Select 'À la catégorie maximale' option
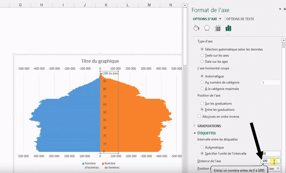 click(x=202, y=89)
